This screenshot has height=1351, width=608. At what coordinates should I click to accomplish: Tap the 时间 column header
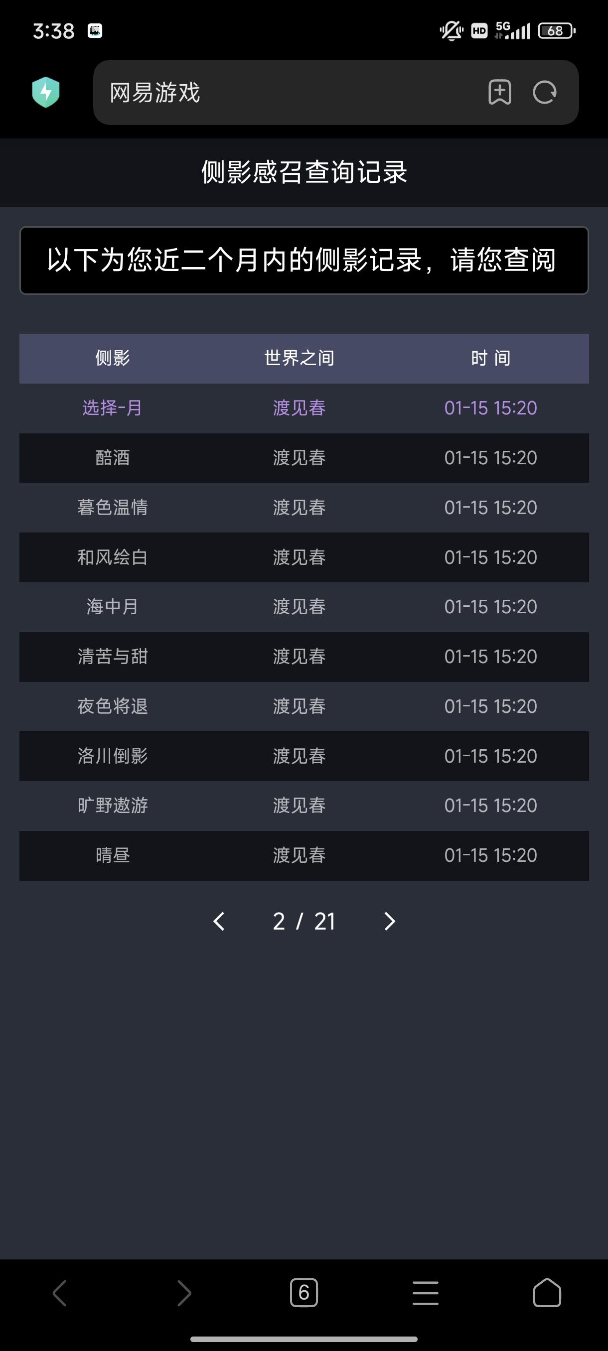[490, 358]
